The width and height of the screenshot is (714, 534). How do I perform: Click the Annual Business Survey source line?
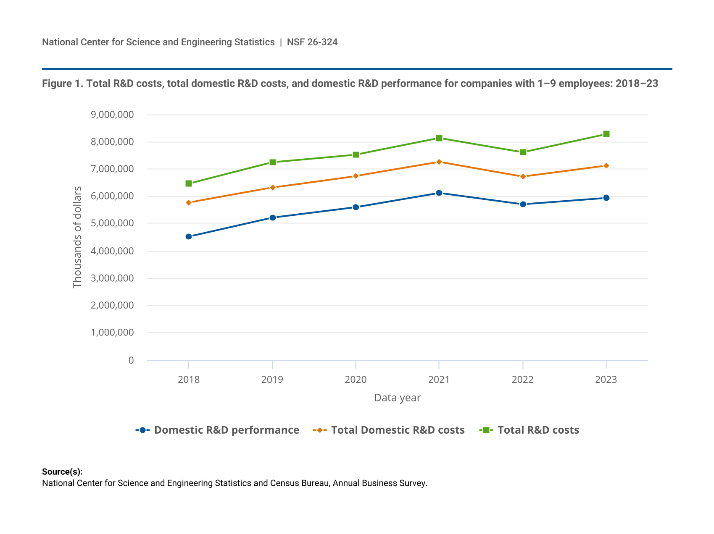(x=234, y=483)
